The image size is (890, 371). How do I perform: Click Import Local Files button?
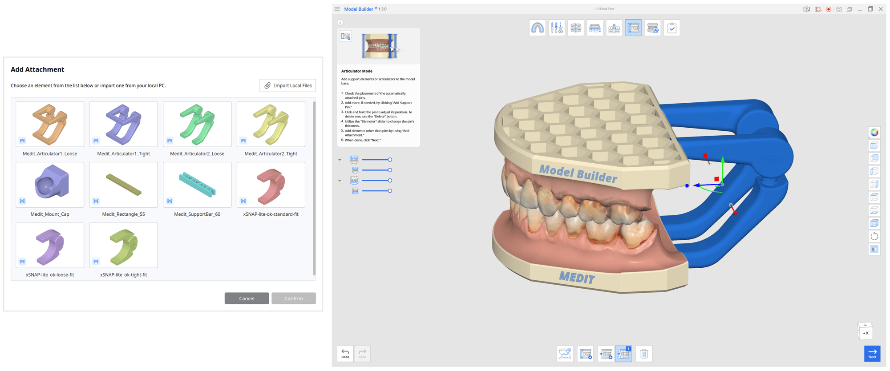tap(287, 85)
